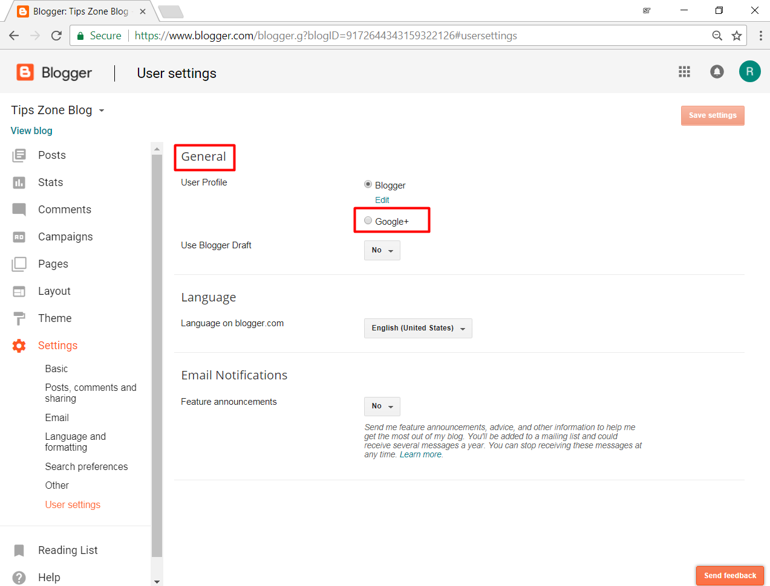
Task: Open the language dropdown English (United States)
Action: (x=418, y=328)
